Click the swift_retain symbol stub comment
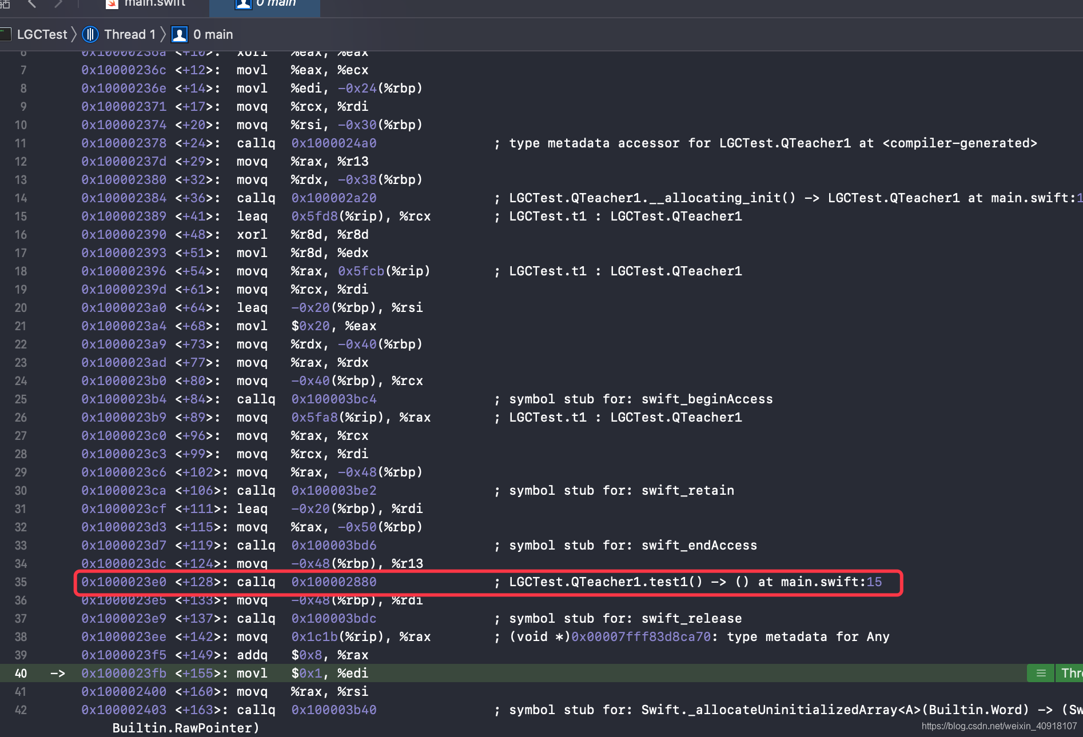Viewport: 1083px width, 737px height. [622, 491]
